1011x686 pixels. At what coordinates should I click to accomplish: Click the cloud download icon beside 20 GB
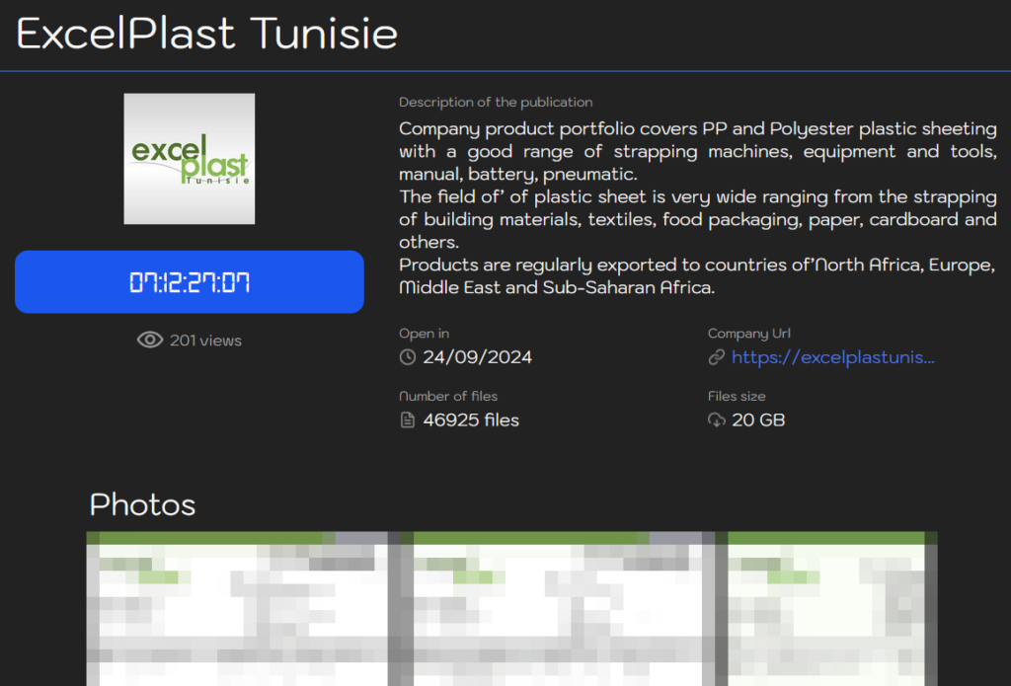[717, 419]
